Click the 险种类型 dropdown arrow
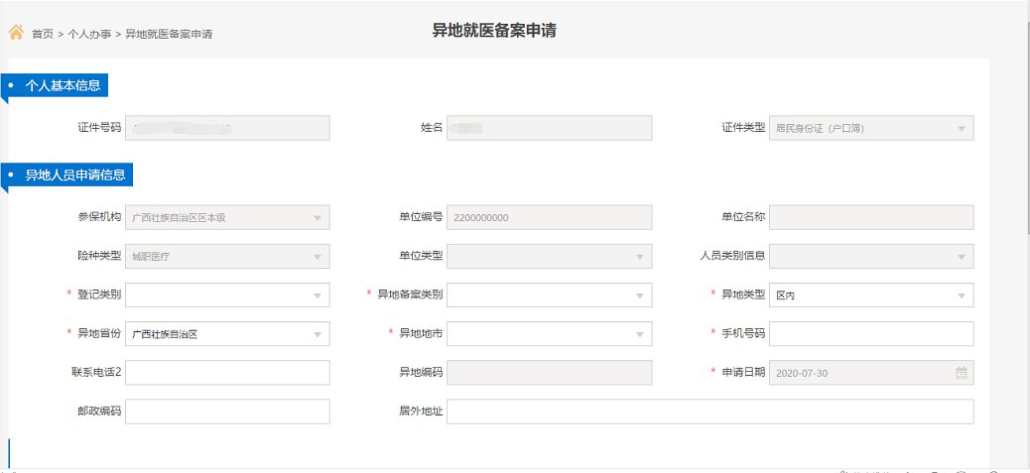Viewport: 1030px width, 473px height. (317, 257)
